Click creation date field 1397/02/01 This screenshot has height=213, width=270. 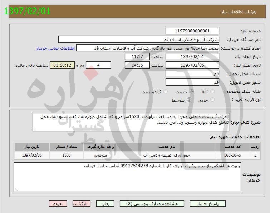(x=192, y=56)
